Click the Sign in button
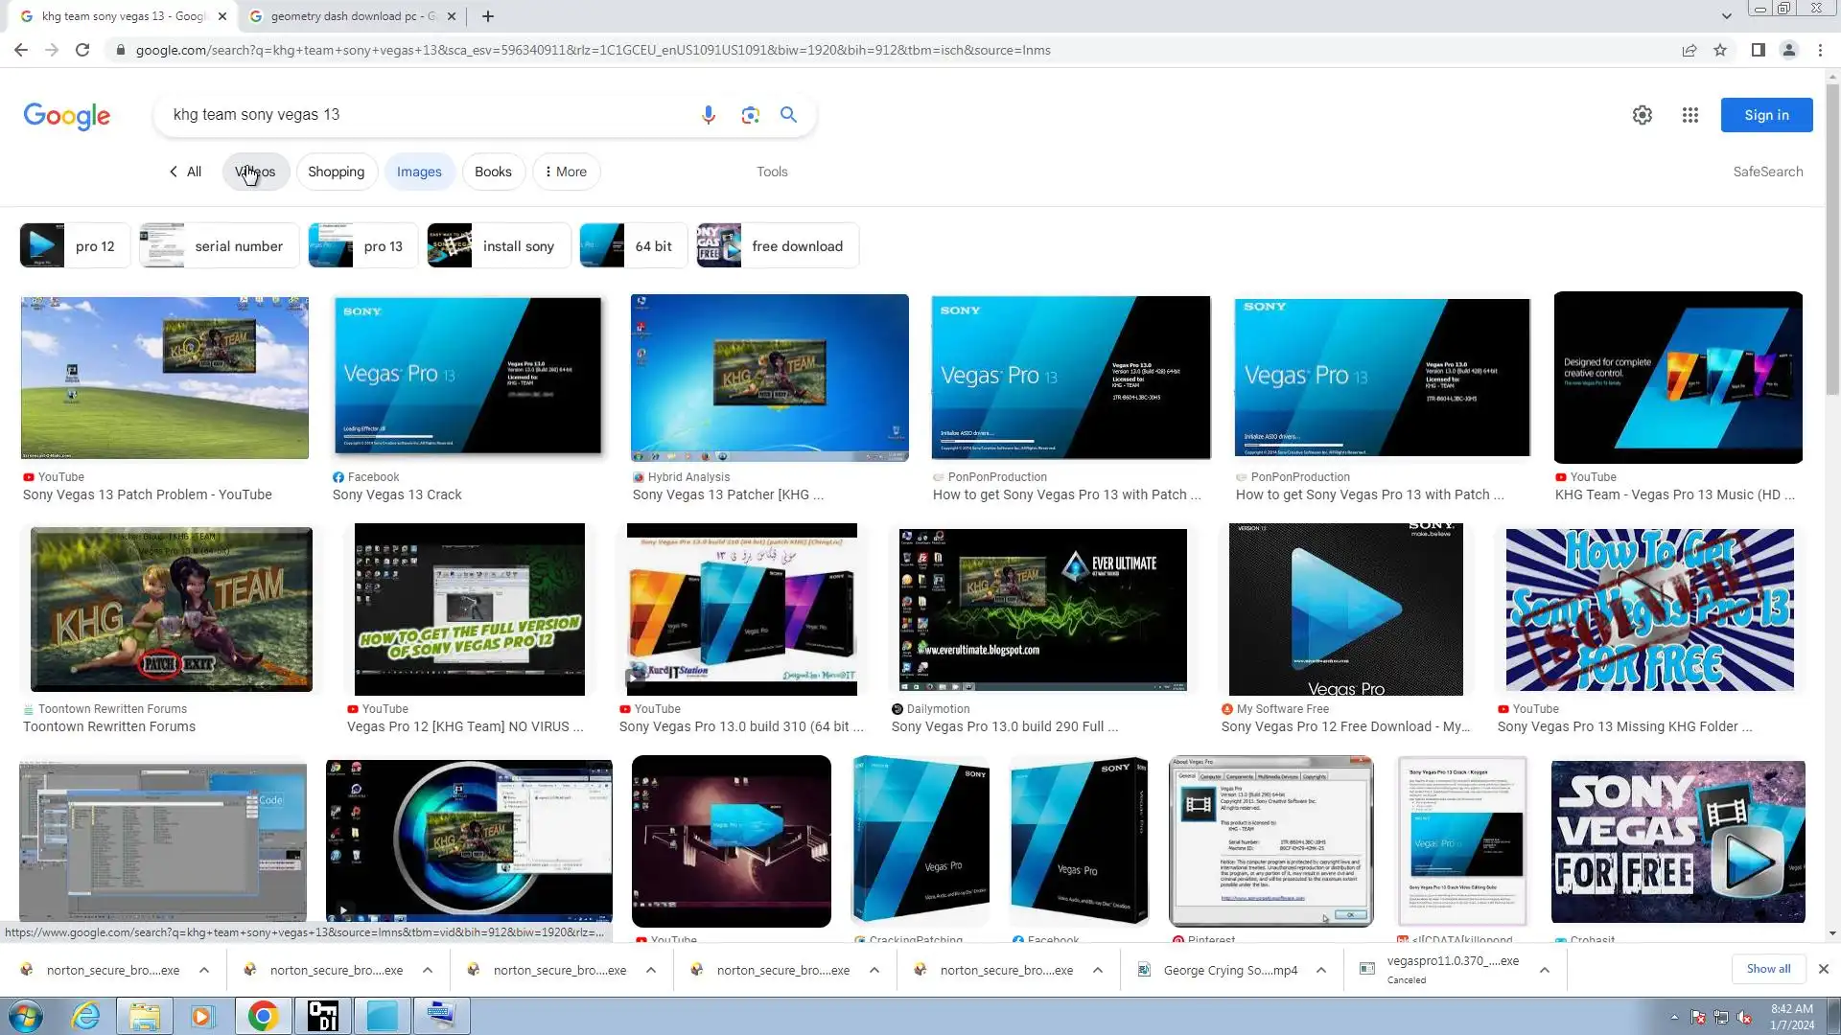The height and width of the screenshot is (1035, 1841). [1765, 115]
